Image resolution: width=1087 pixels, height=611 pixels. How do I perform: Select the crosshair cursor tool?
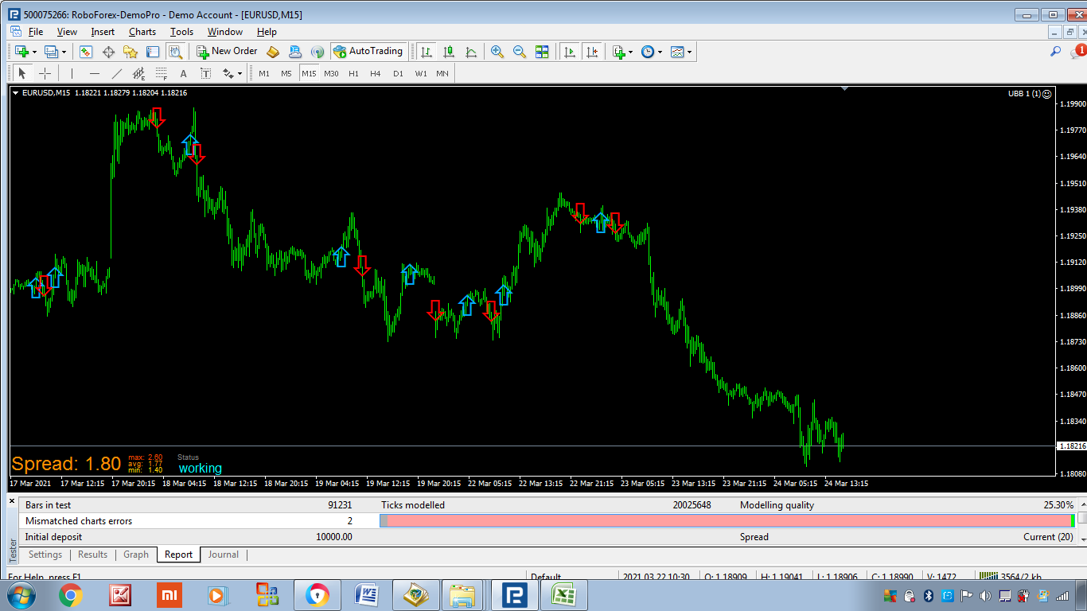click(x=45, y=73)
